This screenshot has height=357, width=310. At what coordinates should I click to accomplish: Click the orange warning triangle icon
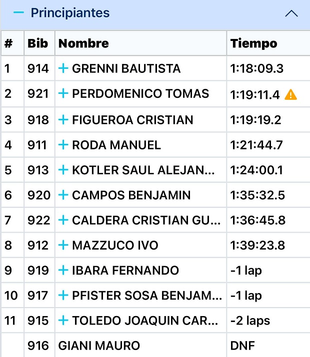click(x=290, y=94)
